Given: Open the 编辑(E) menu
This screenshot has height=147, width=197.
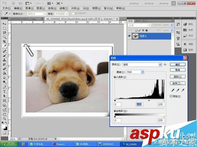Looking at the screenshot, I should pyautogui.click(x=18, y=8).
